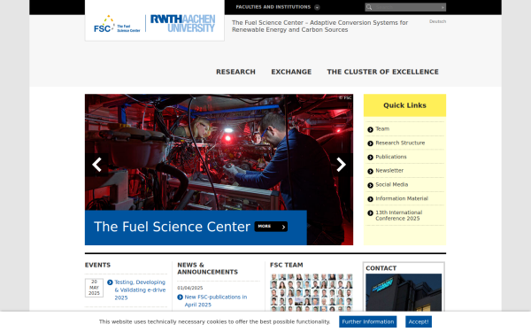
Task: Open the Social Media quick link
Action: click(391, 184)
